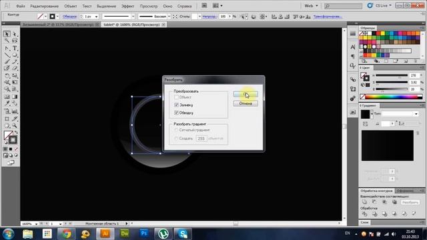Click the Непрозр. opacity link
This screenshot has width=427, height=240.
point(209,17)
